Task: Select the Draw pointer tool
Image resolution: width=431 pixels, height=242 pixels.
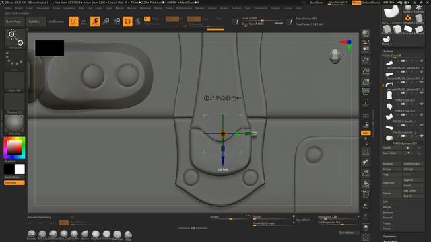Action: pyautogui.click(x=84, y=22)
